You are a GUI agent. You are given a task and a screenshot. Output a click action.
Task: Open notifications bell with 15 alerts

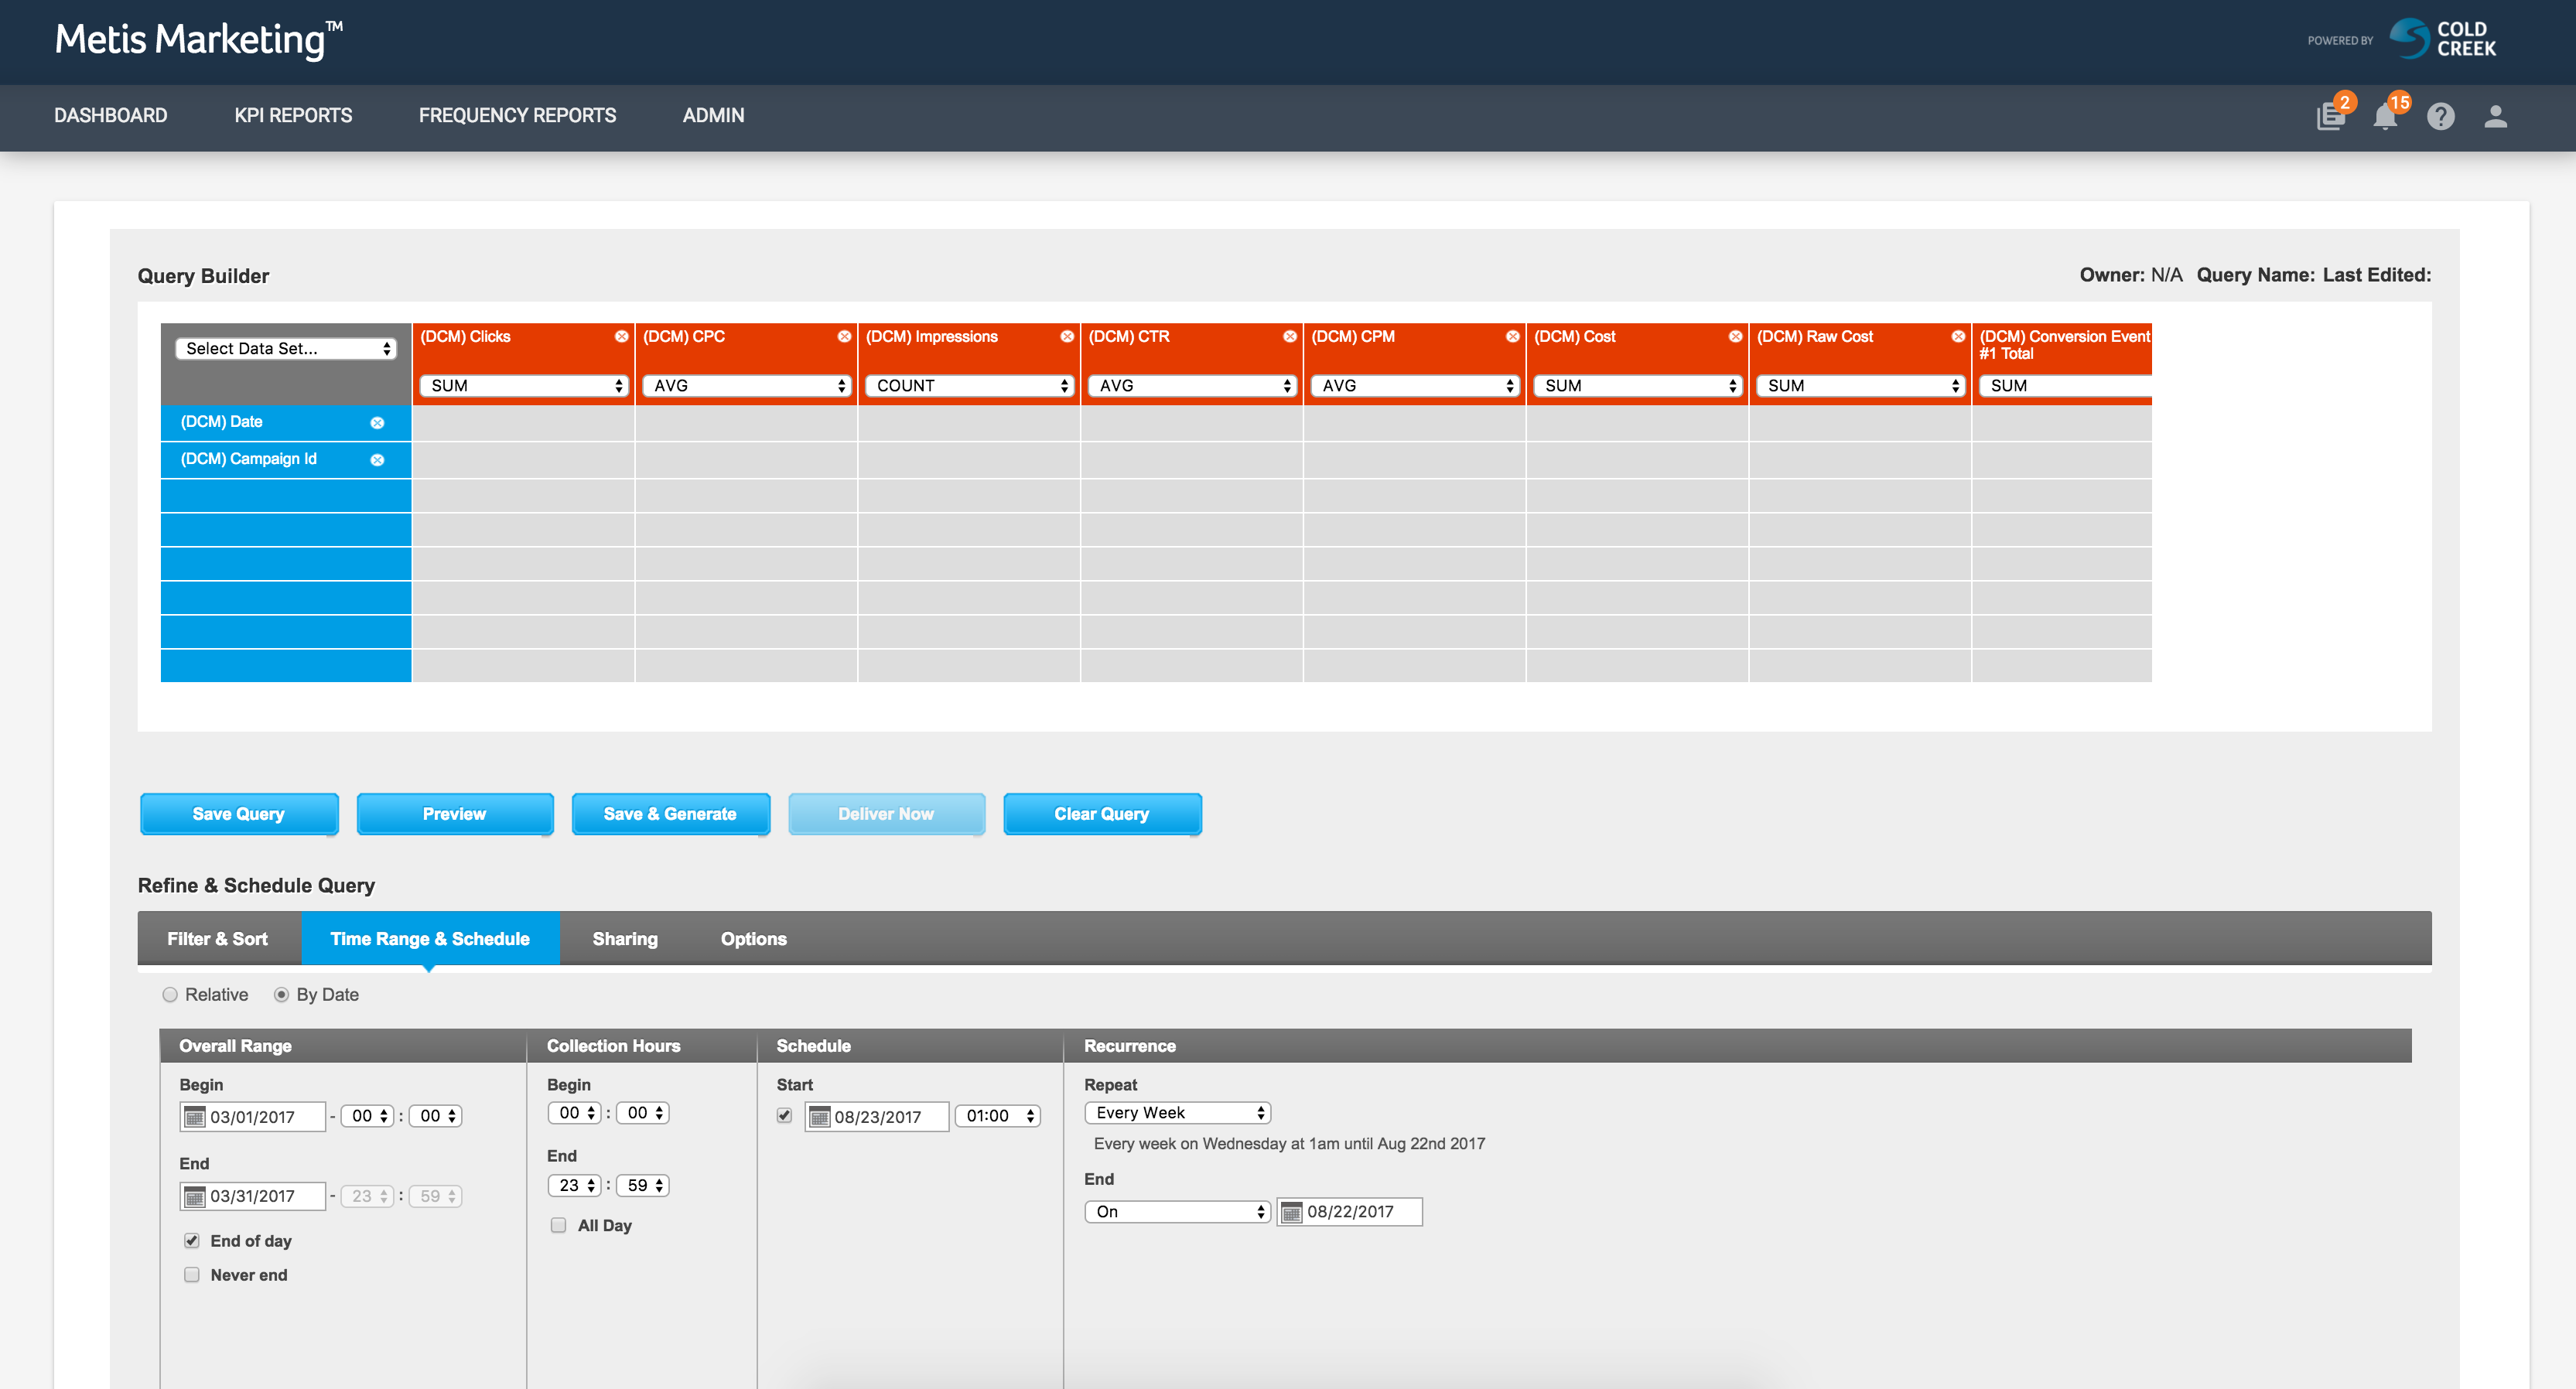2386,116
